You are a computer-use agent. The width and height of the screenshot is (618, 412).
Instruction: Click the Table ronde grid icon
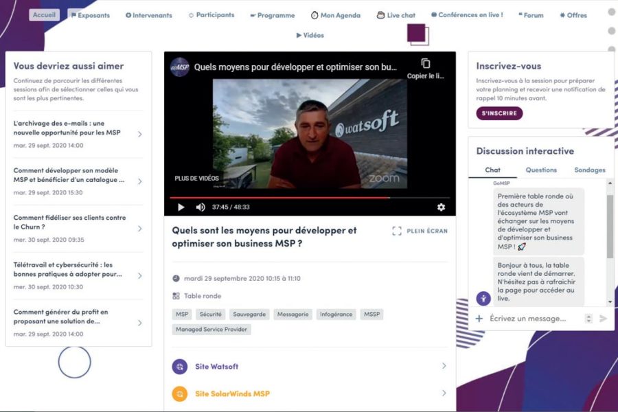(176, 296)
